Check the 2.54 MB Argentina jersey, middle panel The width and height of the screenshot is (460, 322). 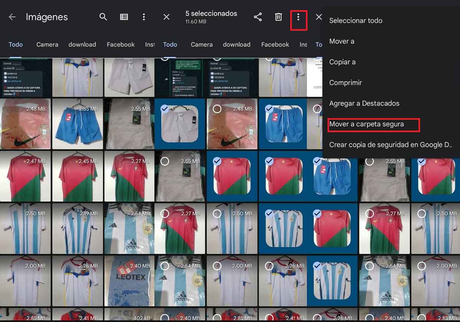click(165, 266)
